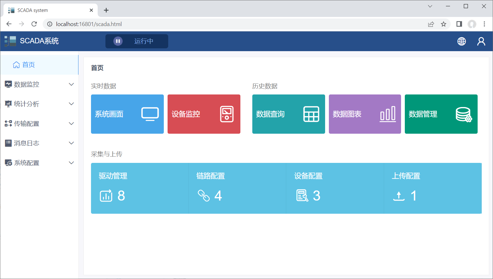Click the table icon on 数据查询 card
The image size is (493, 279).
(x=311, y=114)
